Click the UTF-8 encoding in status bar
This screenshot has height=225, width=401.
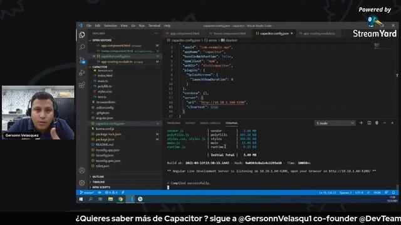[359, 192]
